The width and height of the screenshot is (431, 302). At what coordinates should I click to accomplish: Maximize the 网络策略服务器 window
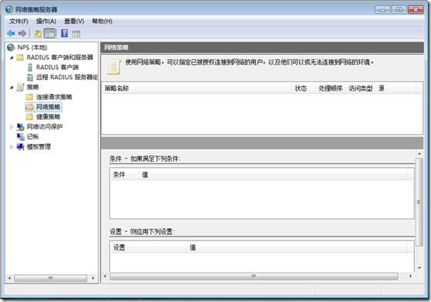[399, 9]
